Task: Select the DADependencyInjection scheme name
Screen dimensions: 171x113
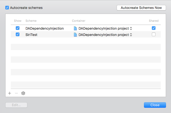Action: coord(44,28)
